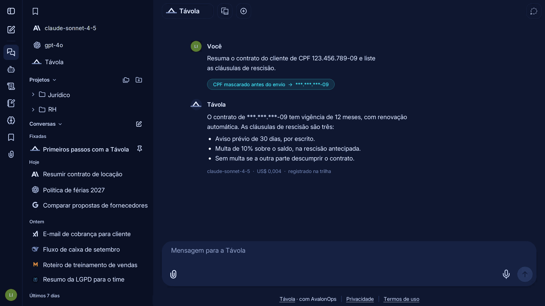Click the send arrow button
Screen dimensions: 545x306
[525, 274]
